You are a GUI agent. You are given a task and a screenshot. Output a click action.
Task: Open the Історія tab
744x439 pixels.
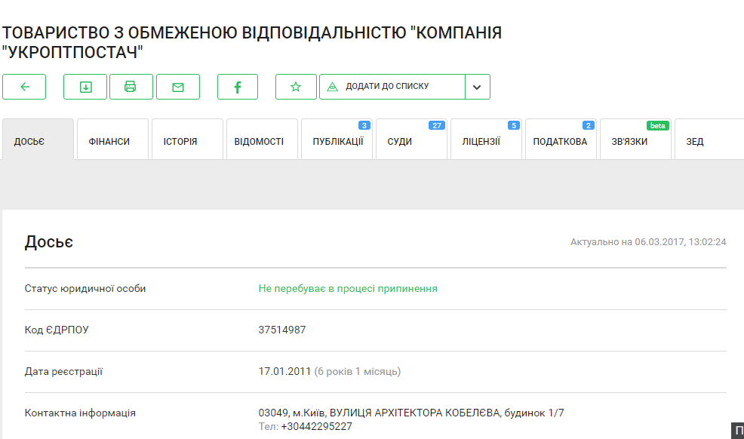click(180, 141)
